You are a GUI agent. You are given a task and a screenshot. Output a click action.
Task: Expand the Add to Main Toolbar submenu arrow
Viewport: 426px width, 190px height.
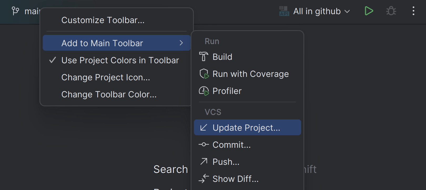pyautogui.click(x=181, y=43)
